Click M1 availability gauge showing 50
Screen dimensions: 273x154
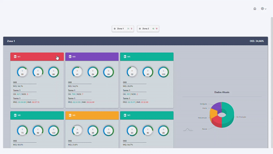tap(22, 72)
